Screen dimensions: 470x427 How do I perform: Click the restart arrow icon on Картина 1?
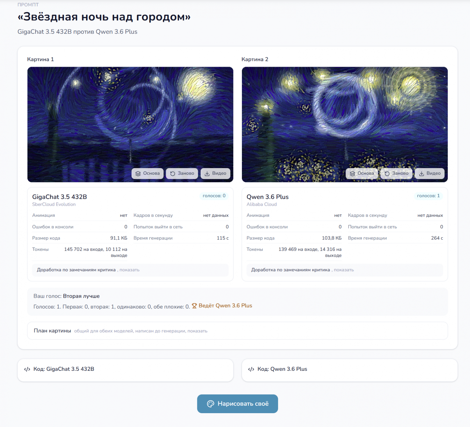tap(173, 174)
